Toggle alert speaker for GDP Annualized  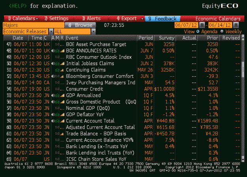(53, 96)
